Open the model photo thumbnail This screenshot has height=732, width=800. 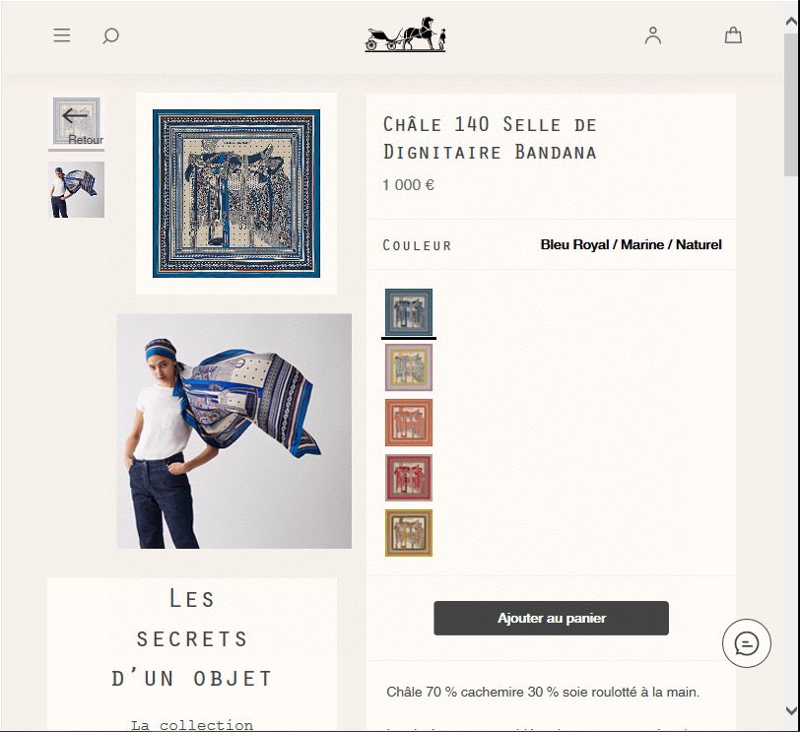click(77, 190)
